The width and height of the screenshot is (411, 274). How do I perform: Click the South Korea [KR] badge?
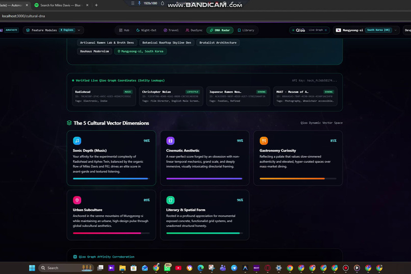pyautogui.click(x=378, y=30)
